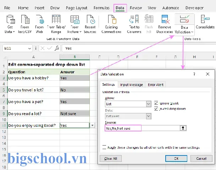Open the File menu
The width and height of the screenshot is (216, 170).
pyautogui.click(x=7, y=8)
